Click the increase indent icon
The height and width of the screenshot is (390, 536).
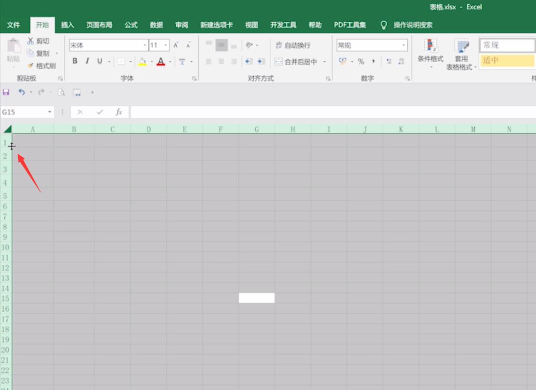261,61
